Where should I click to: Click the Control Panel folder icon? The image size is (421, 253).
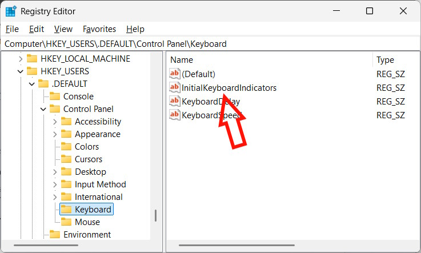point(55,109)
